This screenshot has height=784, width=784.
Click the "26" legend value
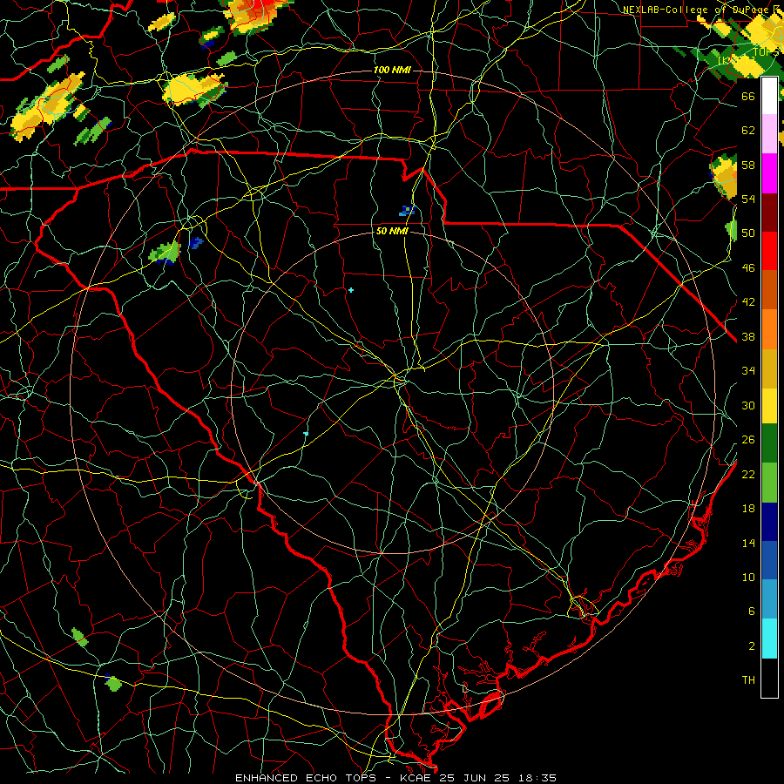coord(748,440)
